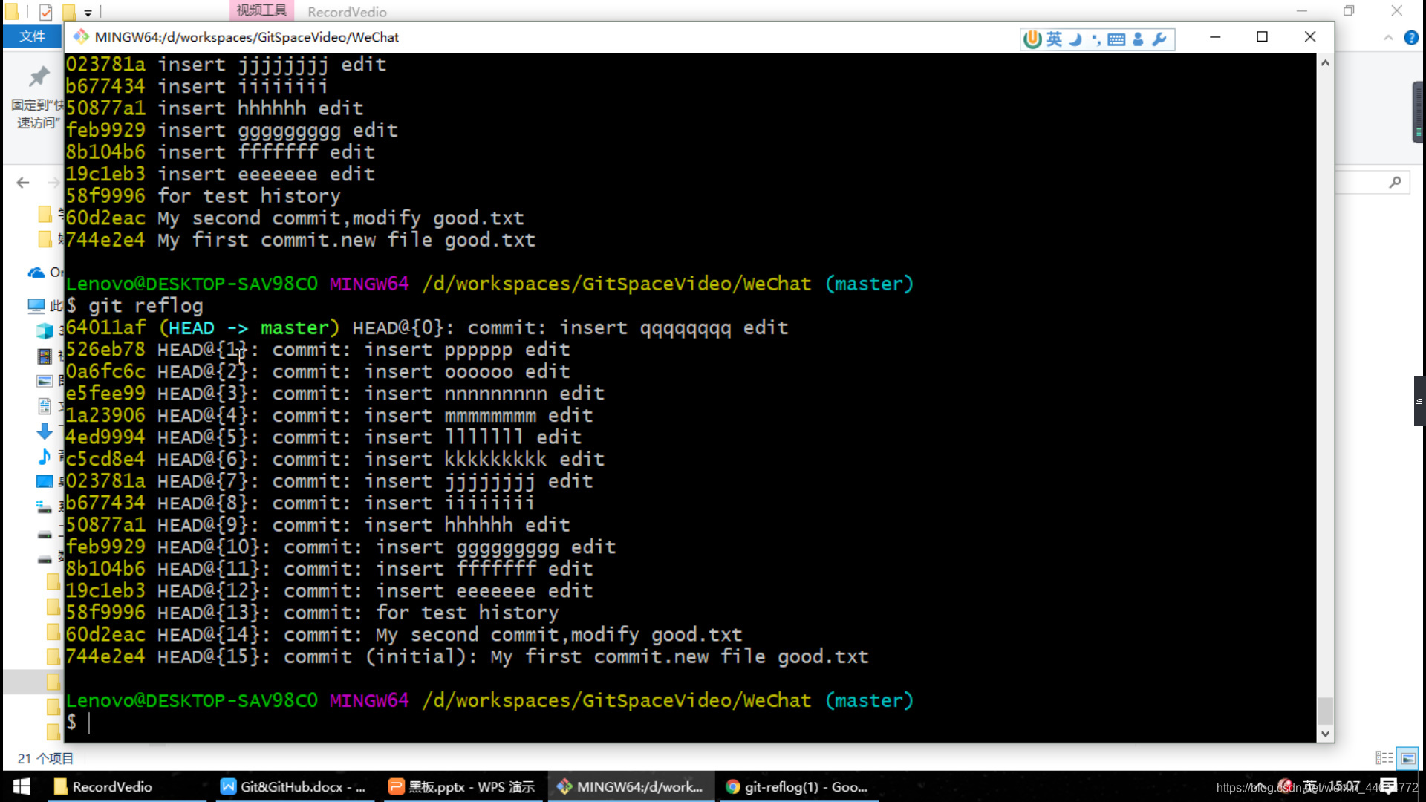Switch to MINGW64 taskbar item
This screenshot has height=802, width=1426.
pos(632,786)
